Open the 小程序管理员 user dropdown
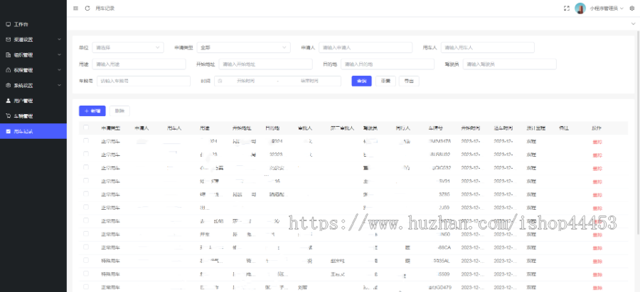Screen dimensions: 640x292 tap(606, 8)
